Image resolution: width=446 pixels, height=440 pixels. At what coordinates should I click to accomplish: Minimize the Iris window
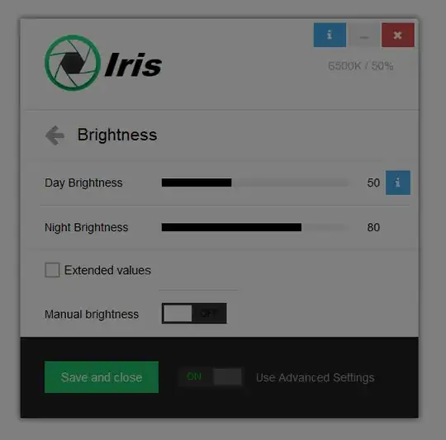coord(363,35)
